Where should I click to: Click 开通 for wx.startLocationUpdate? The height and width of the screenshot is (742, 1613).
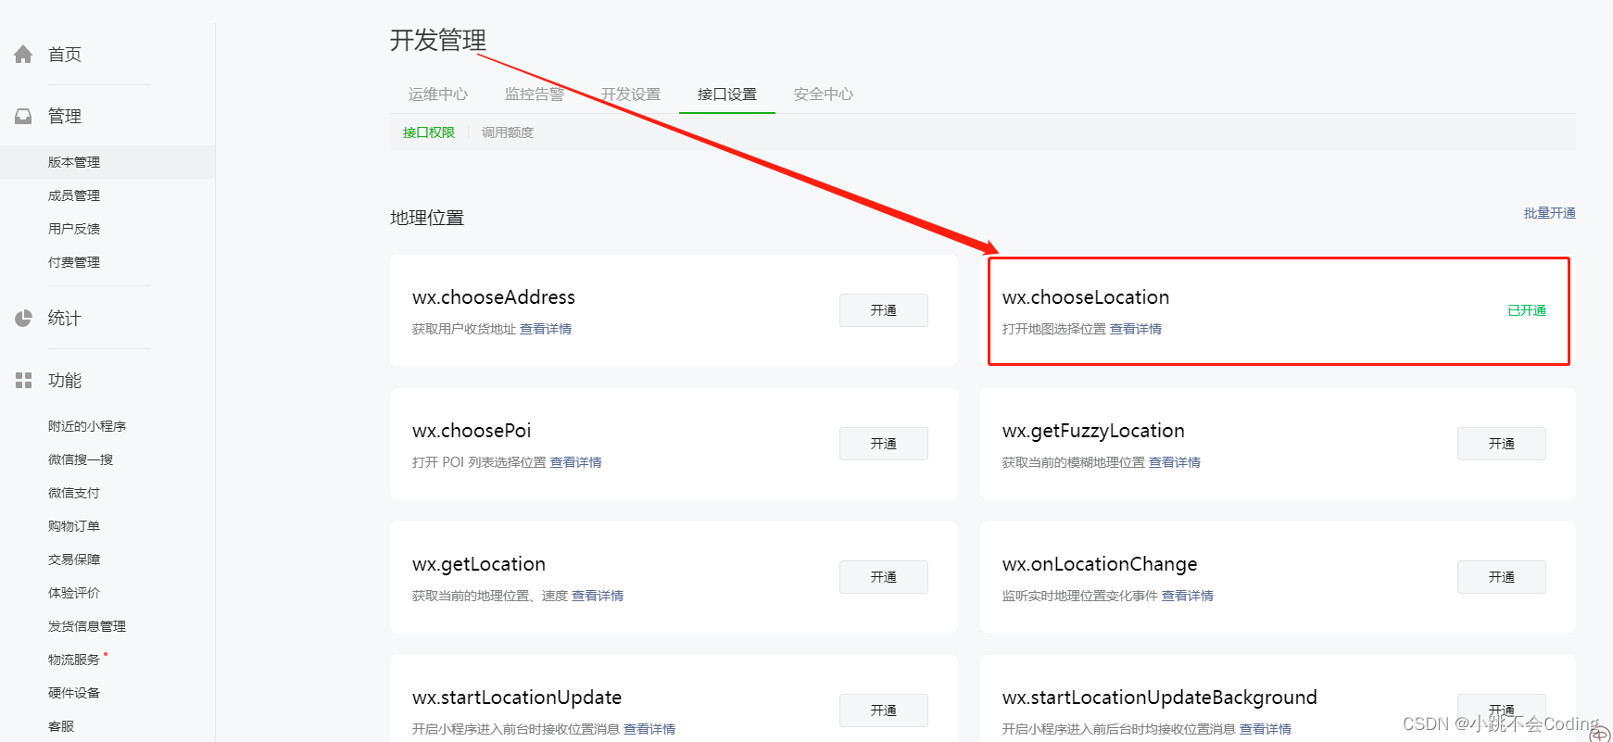coord(884,711)
